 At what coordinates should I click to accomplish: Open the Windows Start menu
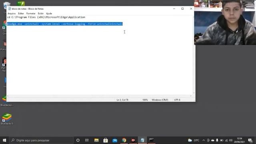click(x=4, y=140)
